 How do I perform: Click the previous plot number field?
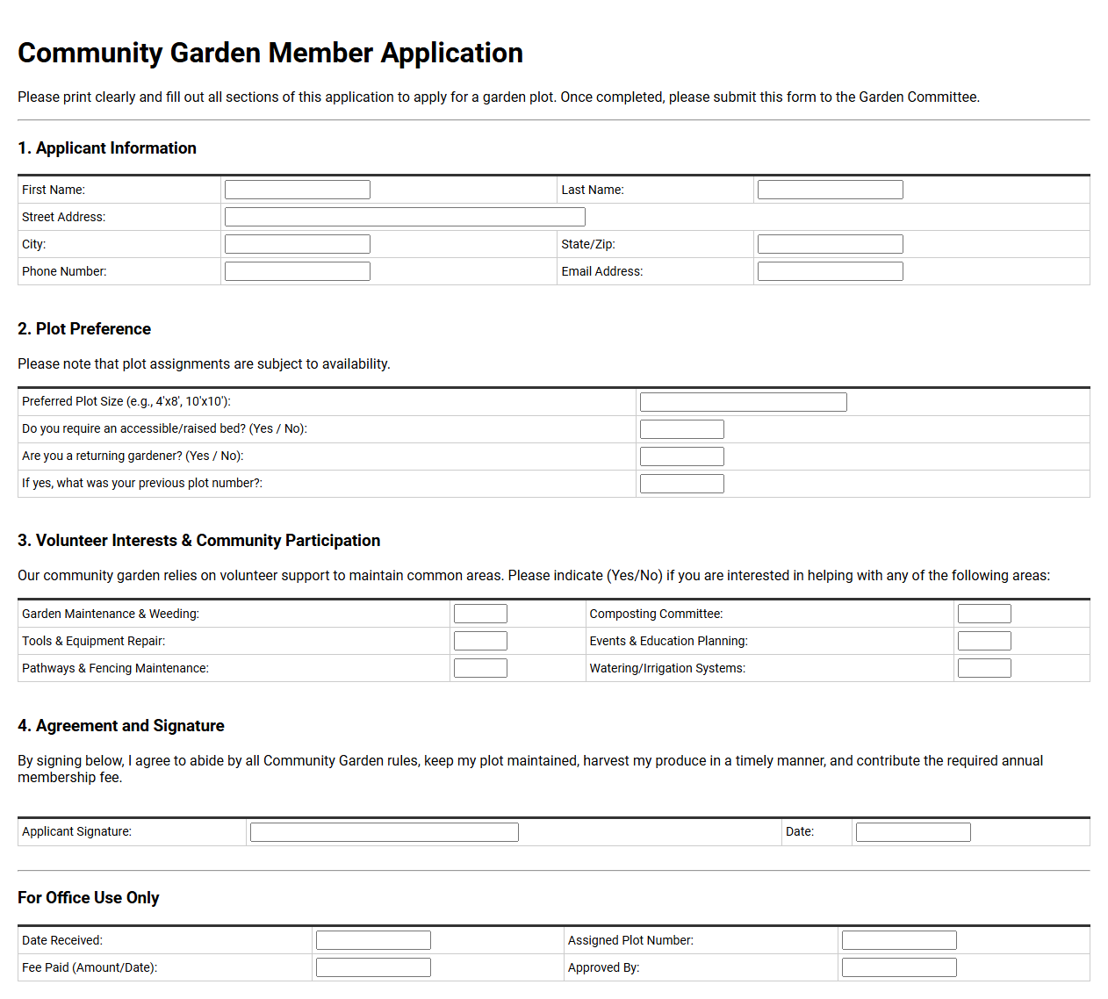point(682,484)
